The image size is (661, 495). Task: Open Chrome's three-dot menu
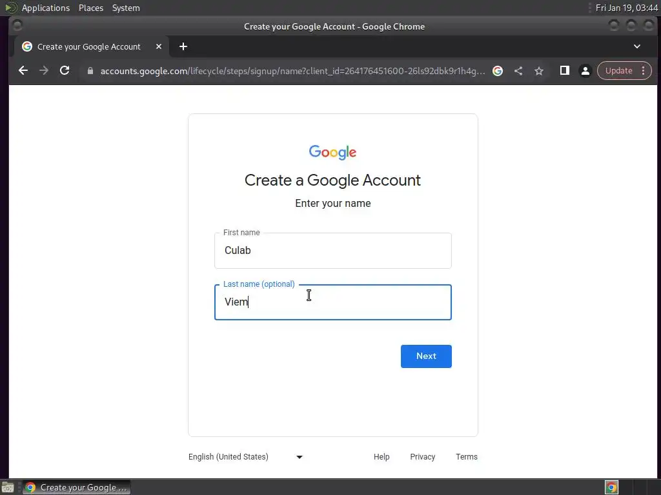pos(643,71)
